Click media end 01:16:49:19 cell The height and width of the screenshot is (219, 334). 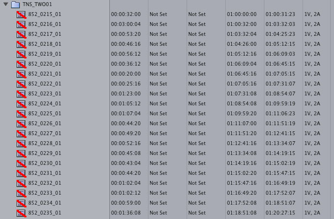280,183
